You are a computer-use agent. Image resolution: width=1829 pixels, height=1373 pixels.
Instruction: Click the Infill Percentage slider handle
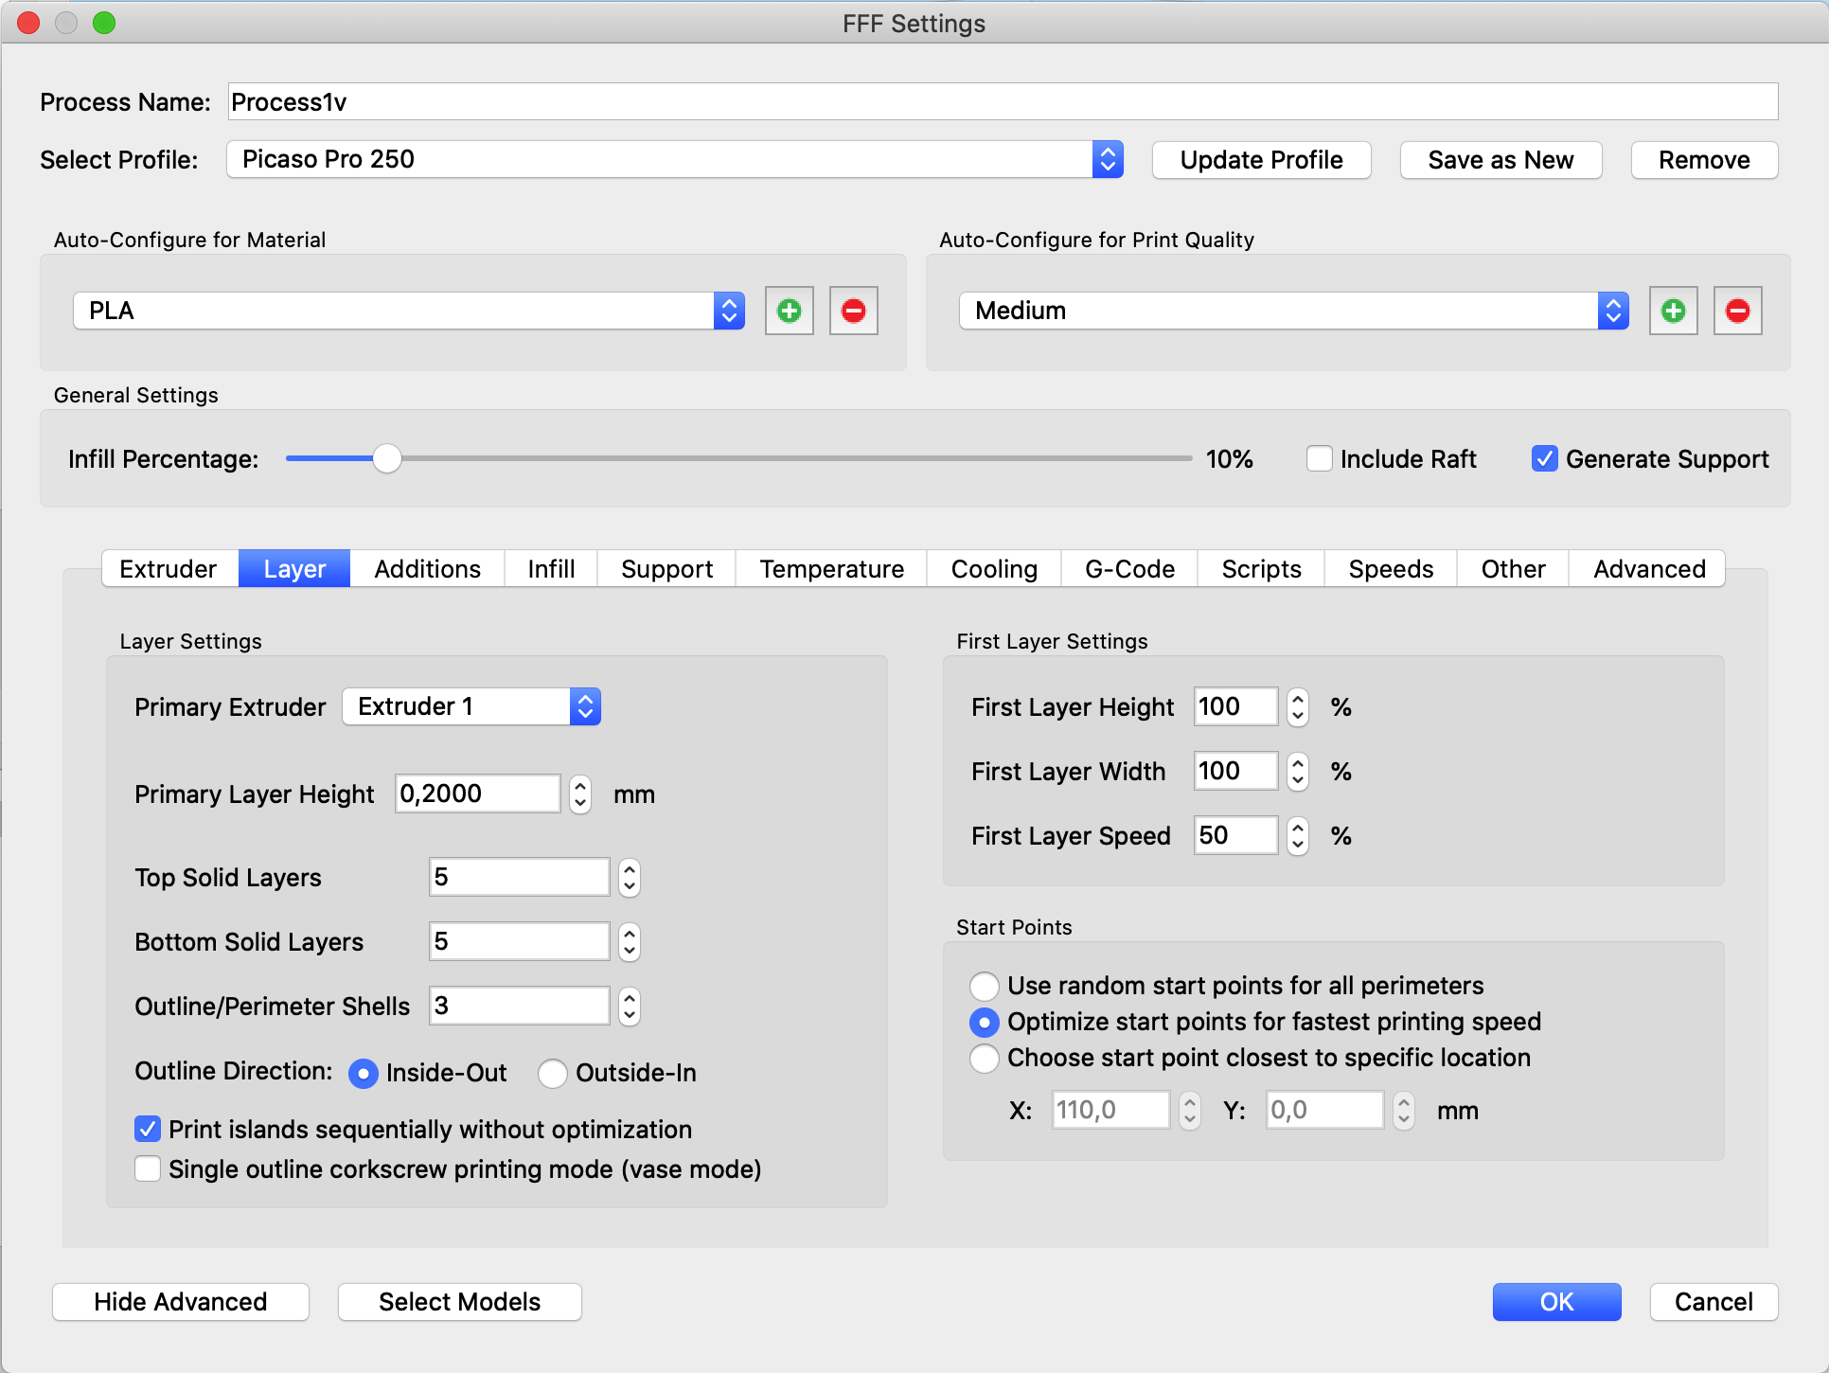click(x=386, y=458)
